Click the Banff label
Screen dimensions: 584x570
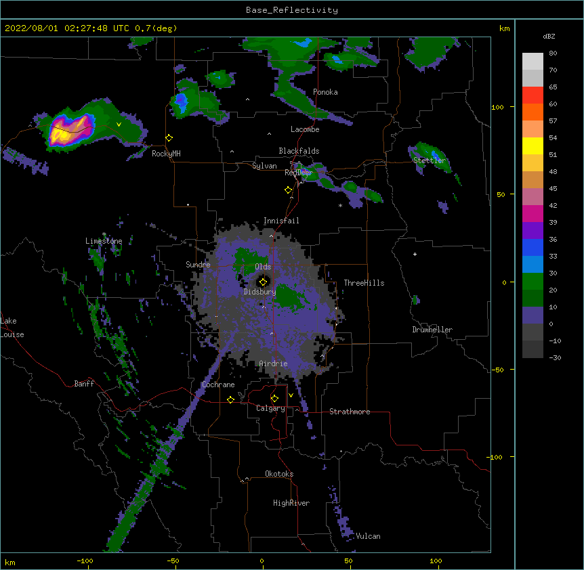point(84,384)
